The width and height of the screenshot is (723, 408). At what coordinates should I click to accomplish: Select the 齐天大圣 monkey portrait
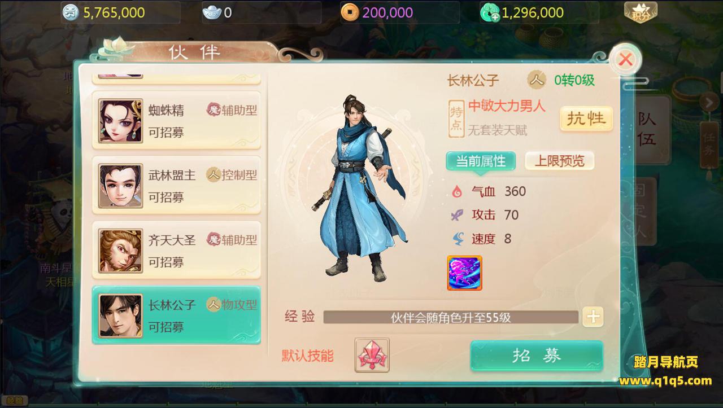click(120, 251)
